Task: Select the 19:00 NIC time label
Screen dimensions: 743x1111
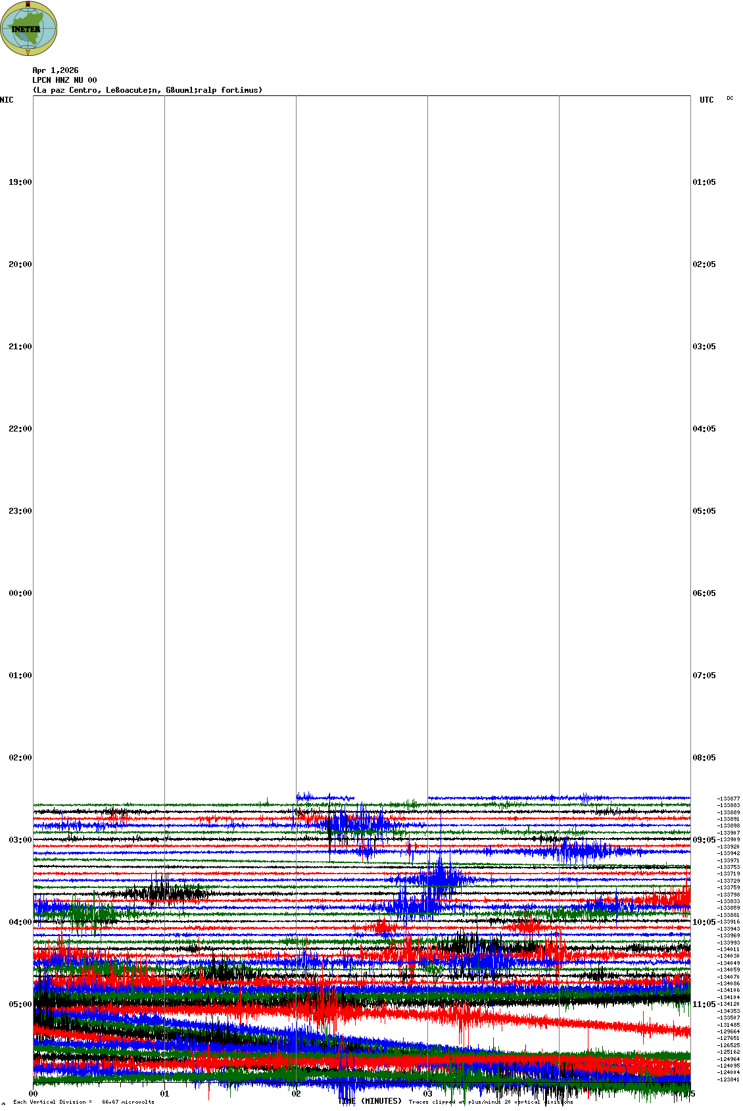Action: click(20, 182)
